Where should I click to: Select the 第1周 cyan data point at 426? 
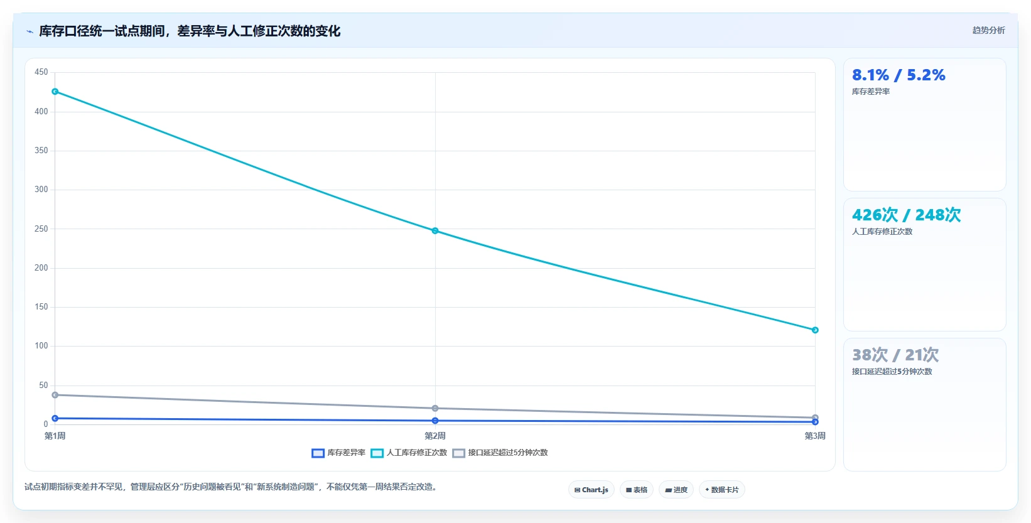55,92
